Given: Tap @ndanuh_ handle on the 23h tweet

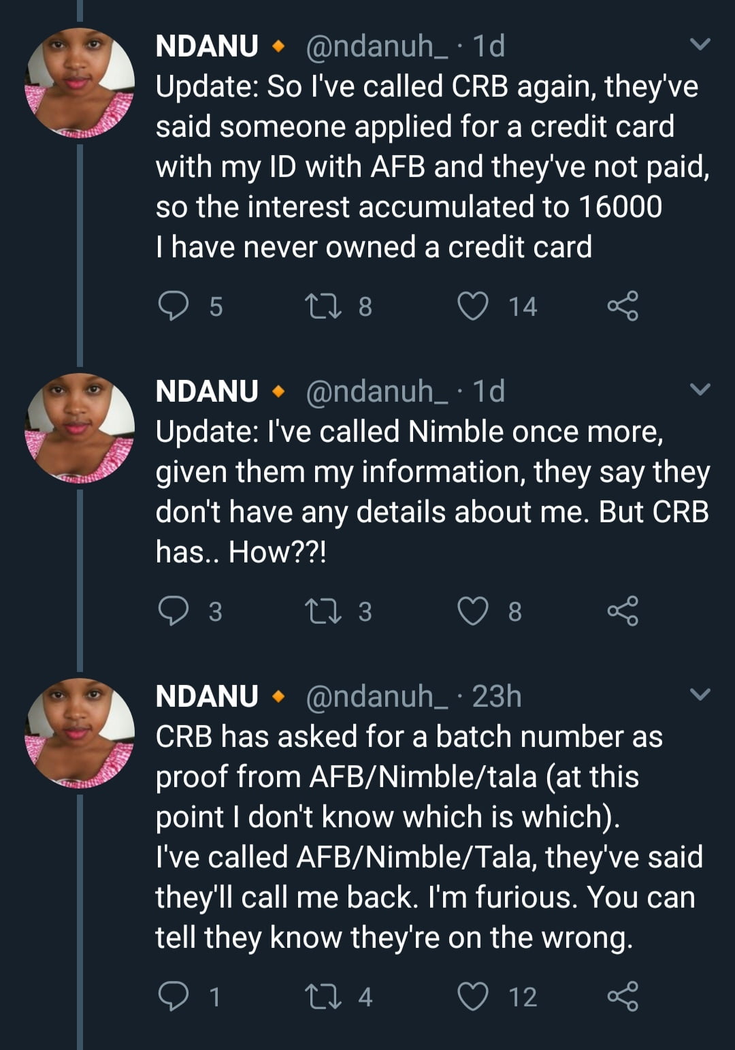Looking at the screenshot, I should click(376, 697).
